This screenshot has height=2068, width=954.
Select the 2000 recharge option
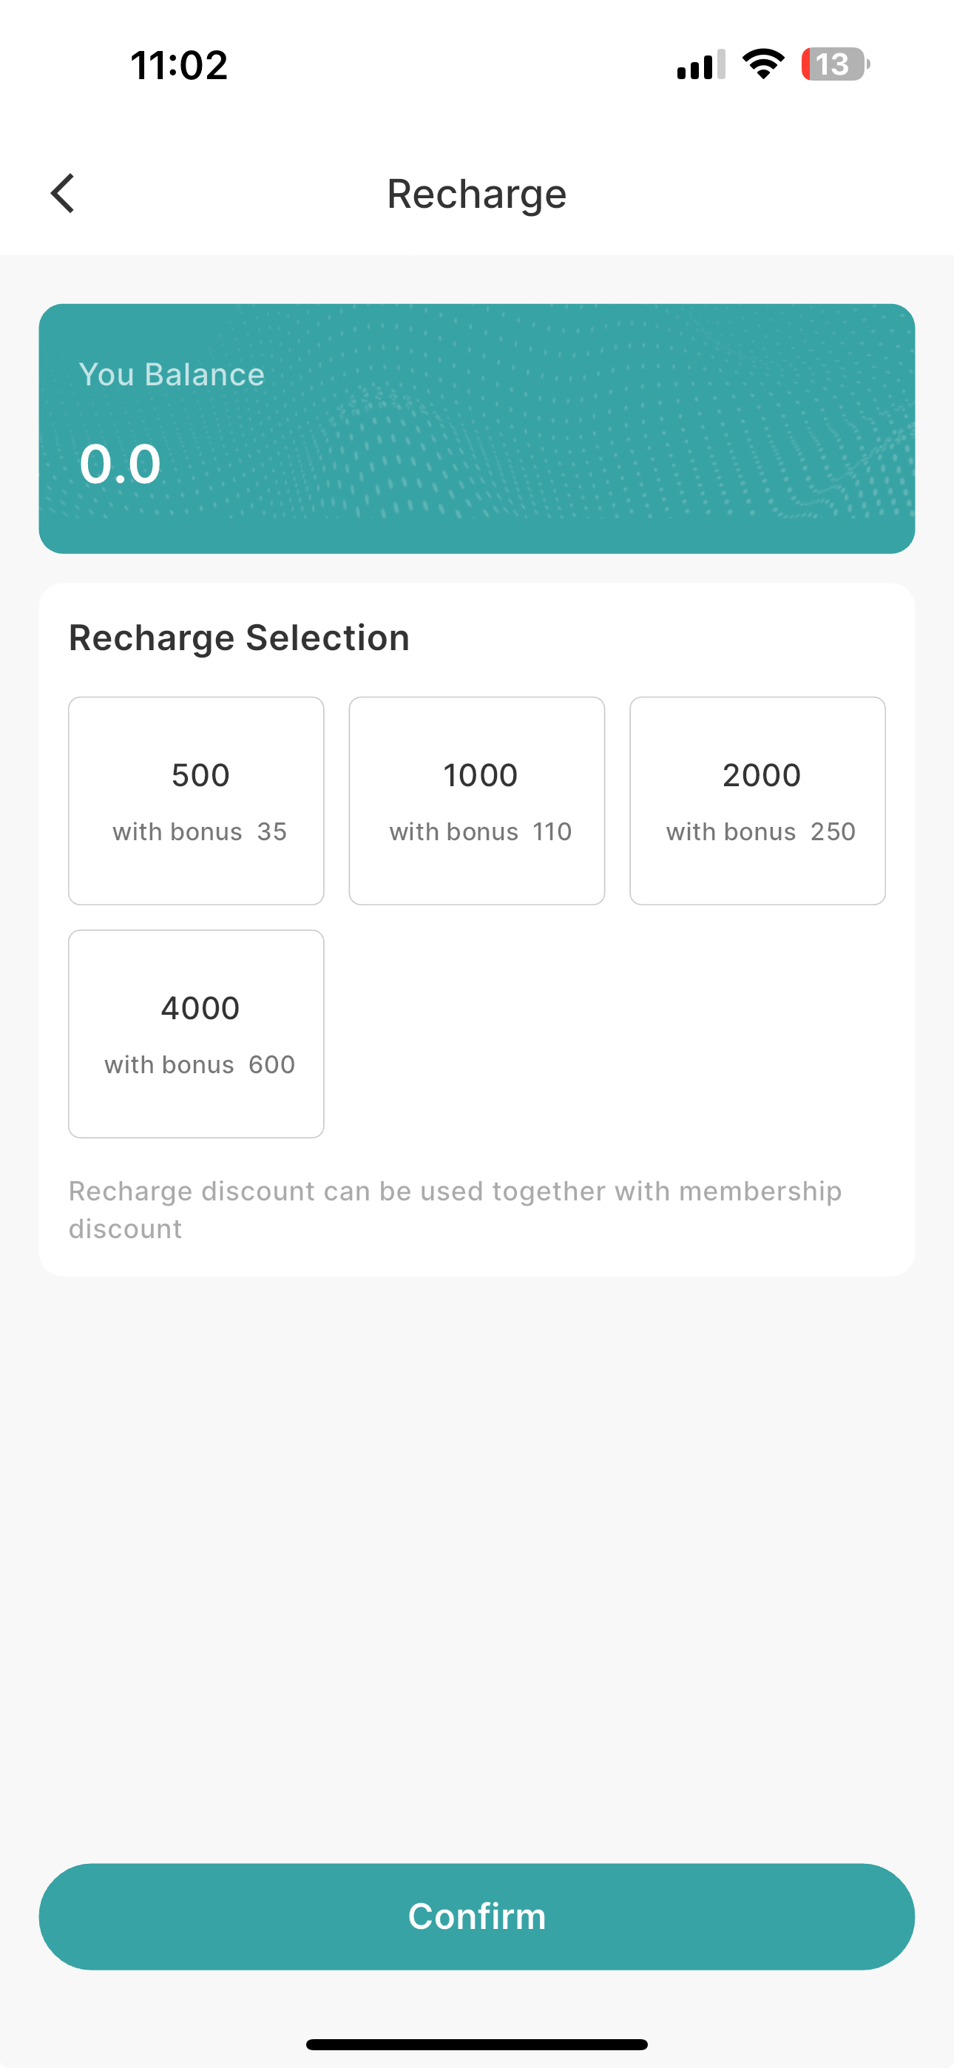[757, 800]
